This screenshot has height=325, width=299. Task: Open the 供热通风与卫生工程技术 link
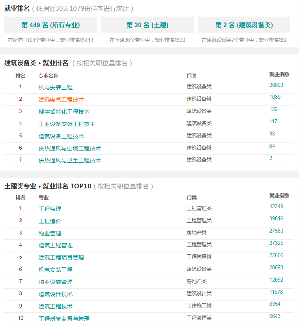tap(70, 160)
